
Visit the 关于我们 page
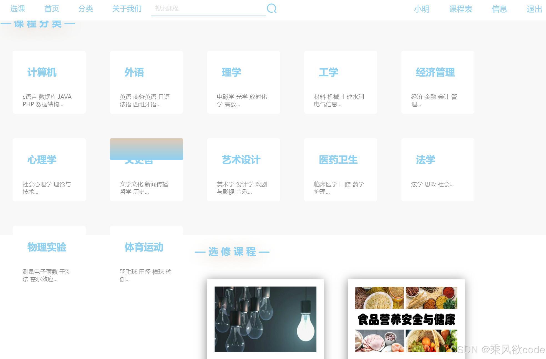tap(127, 9)
